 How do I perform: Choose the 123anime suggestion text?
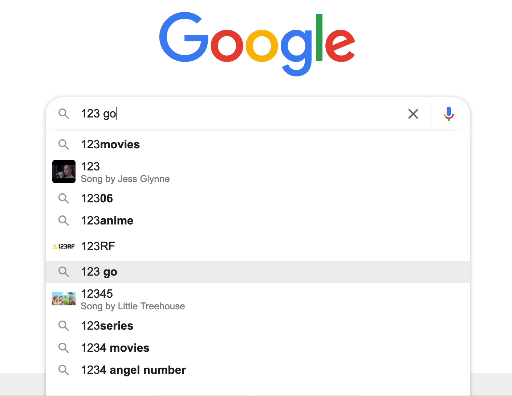tap(107, 220)
